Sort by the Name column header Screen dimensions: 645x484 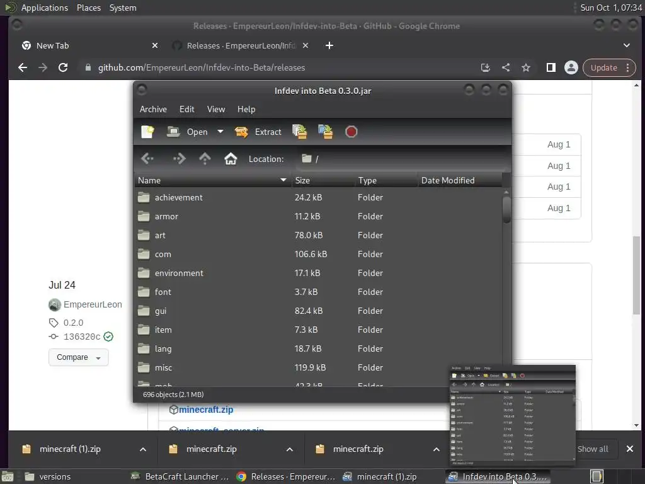pos(213,180)
